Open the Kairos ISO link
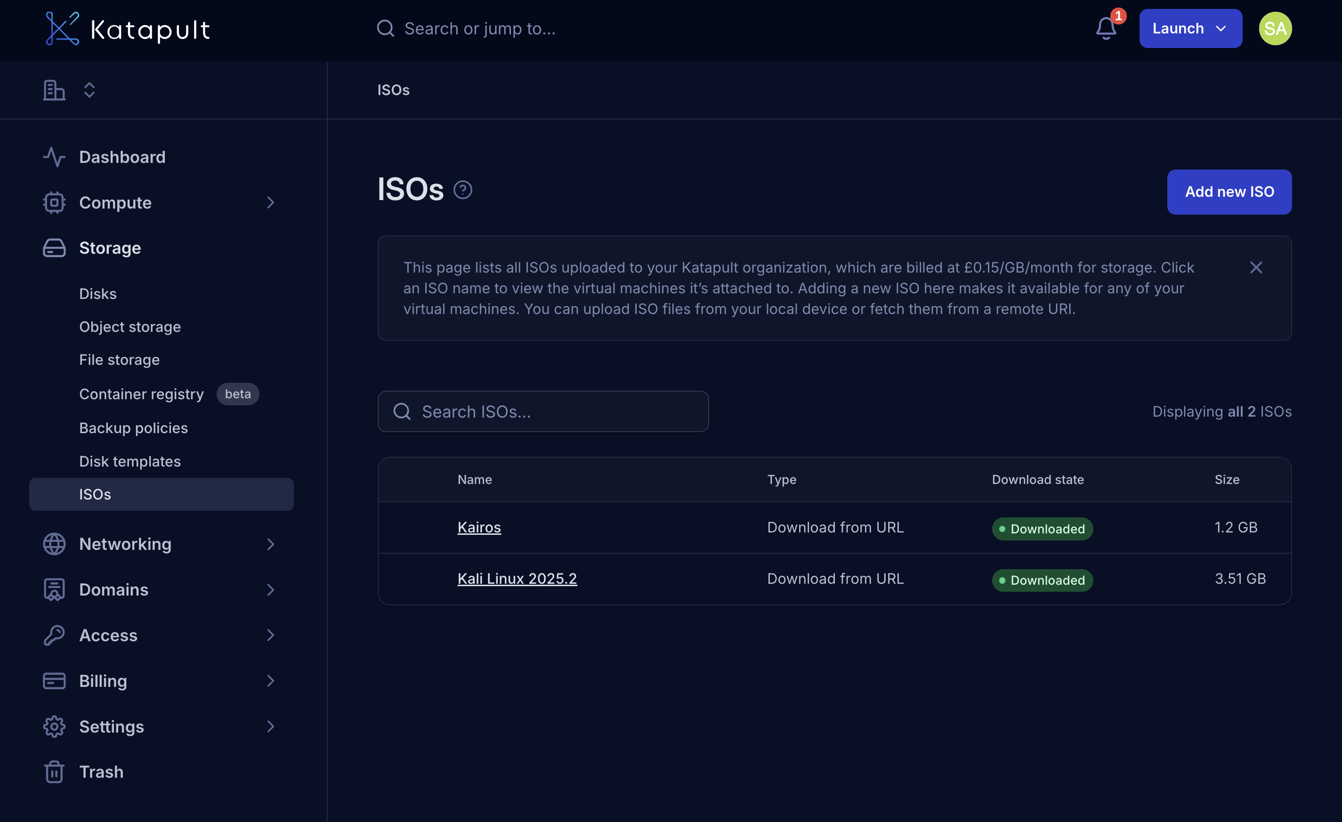 tap(479, 527)
